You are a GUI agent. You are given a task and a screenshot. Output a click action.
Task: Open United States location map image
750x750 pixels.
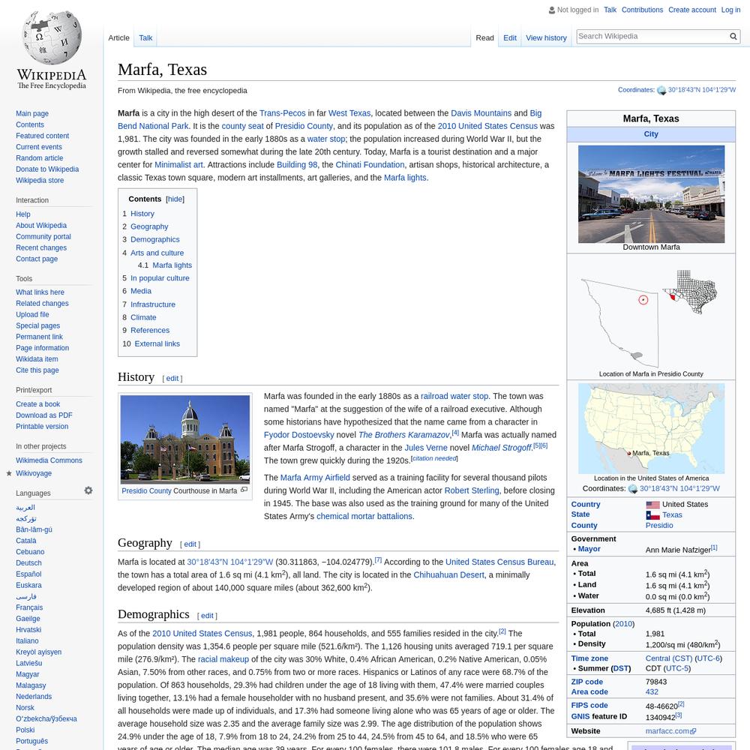[651, 428]
